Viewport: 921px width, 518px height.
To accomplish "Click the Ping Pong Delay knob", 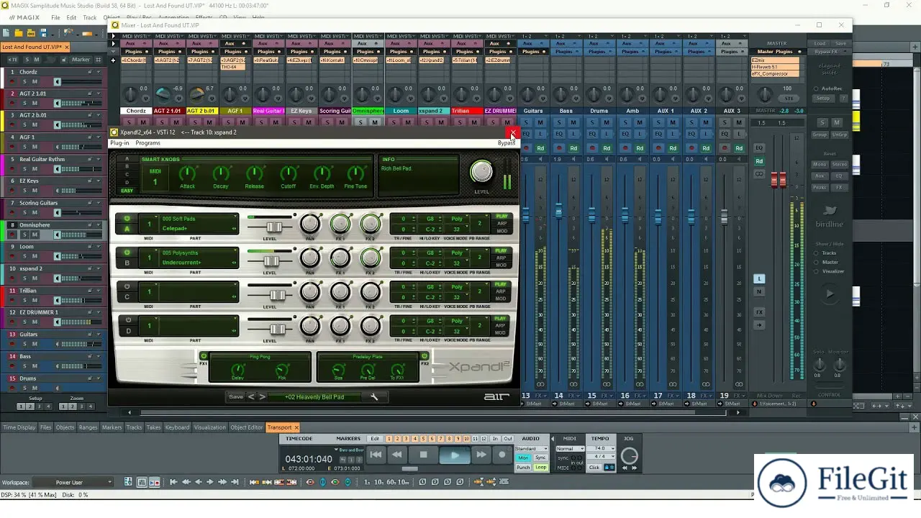I will (x=237, y=370).
